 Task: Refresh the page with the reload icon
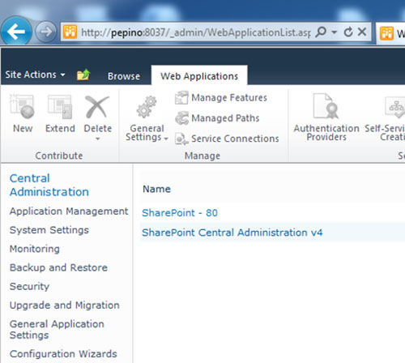tap(348, 32)
